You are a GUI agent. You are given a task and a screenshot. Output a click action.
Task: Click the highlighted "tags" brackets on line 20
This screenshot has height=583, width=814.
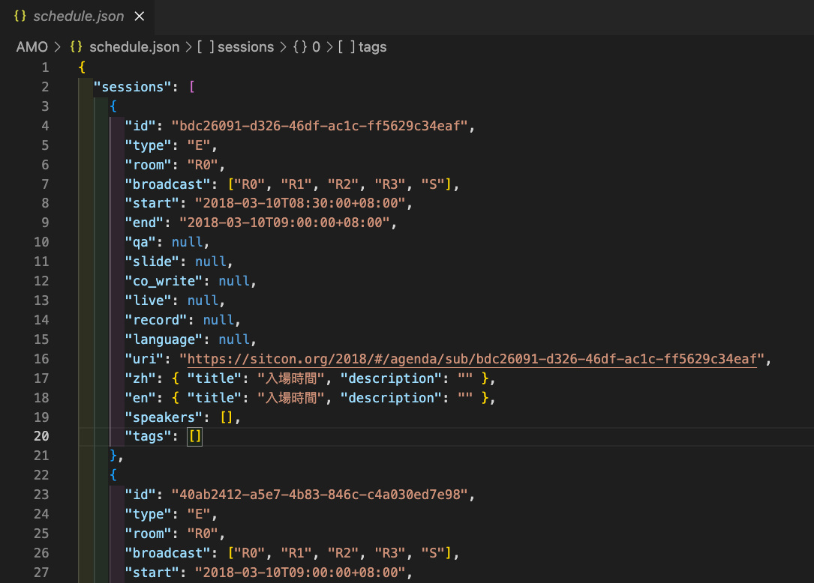[194, 436]
